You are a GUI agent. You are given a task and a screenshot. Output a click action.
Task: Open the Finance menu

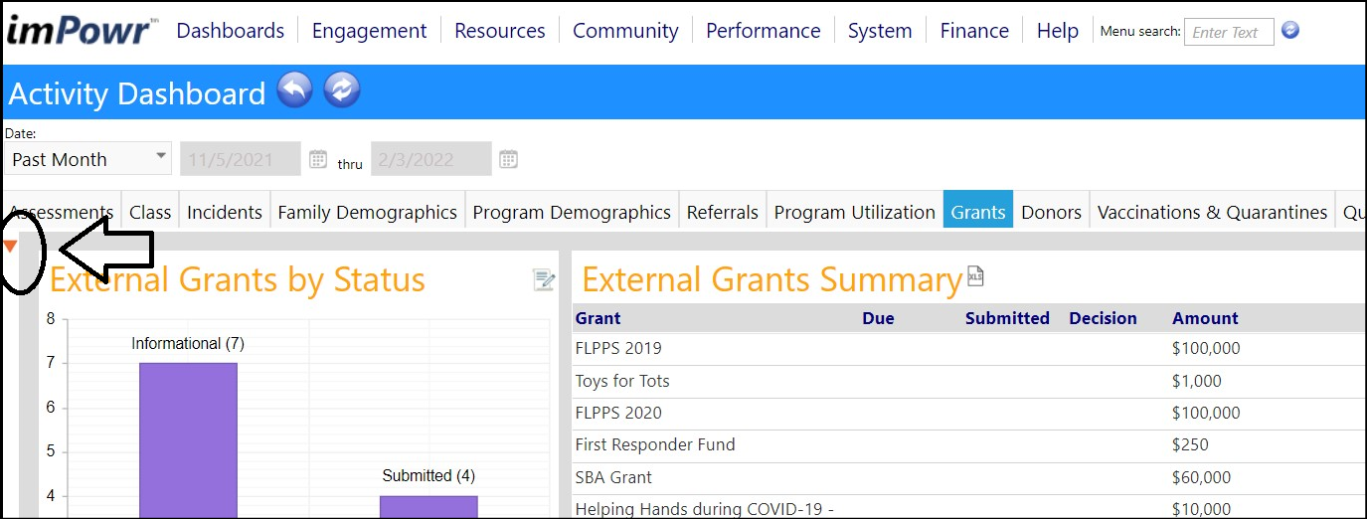[x=974, y=31]
